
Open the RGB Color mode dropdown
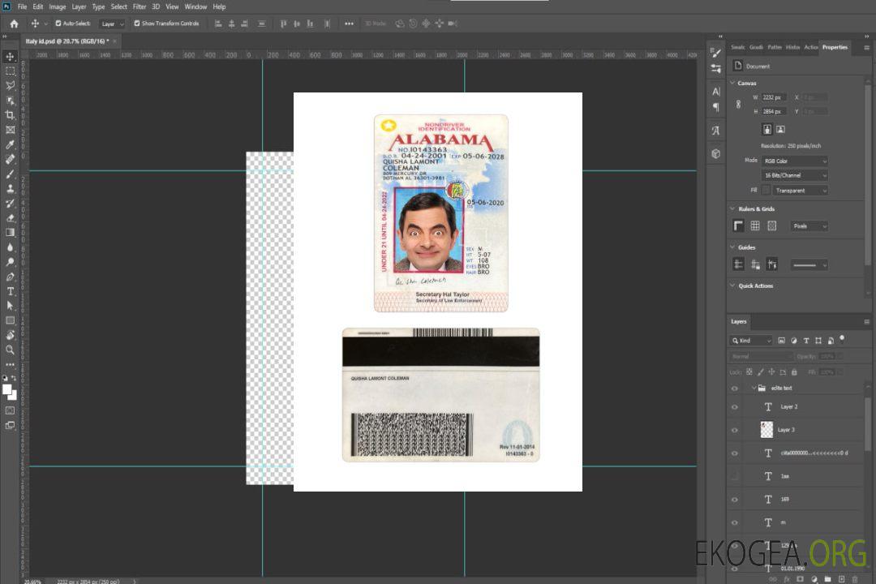point(794,161)
